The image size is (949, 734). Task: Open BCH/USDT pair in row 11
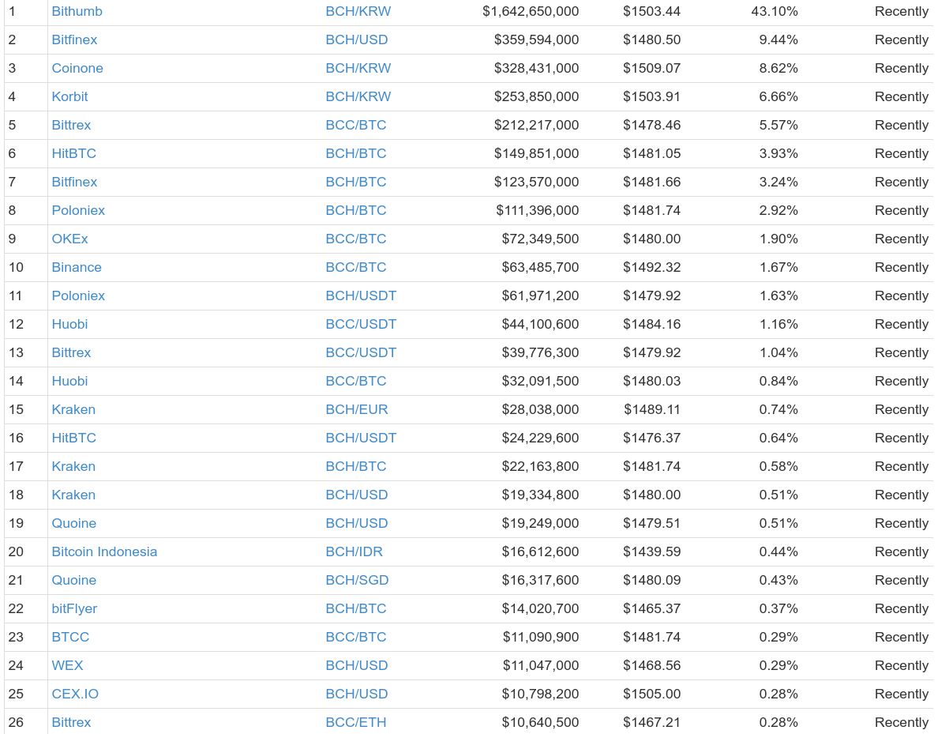361,295
